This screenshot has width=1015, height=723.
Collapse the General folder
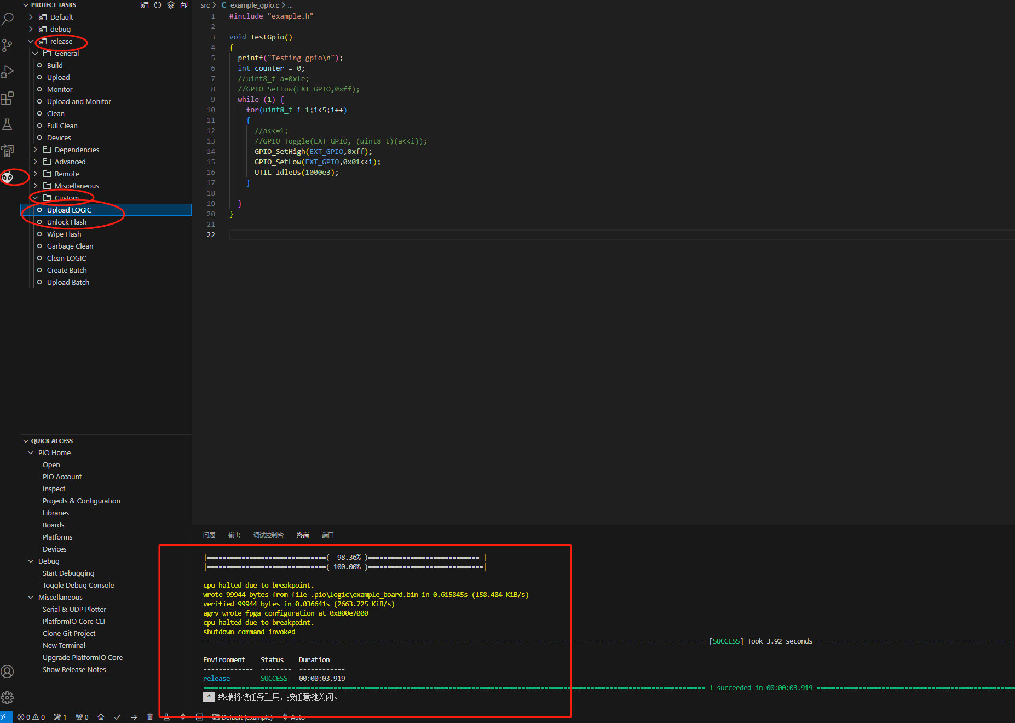click(x=36, y=53)
